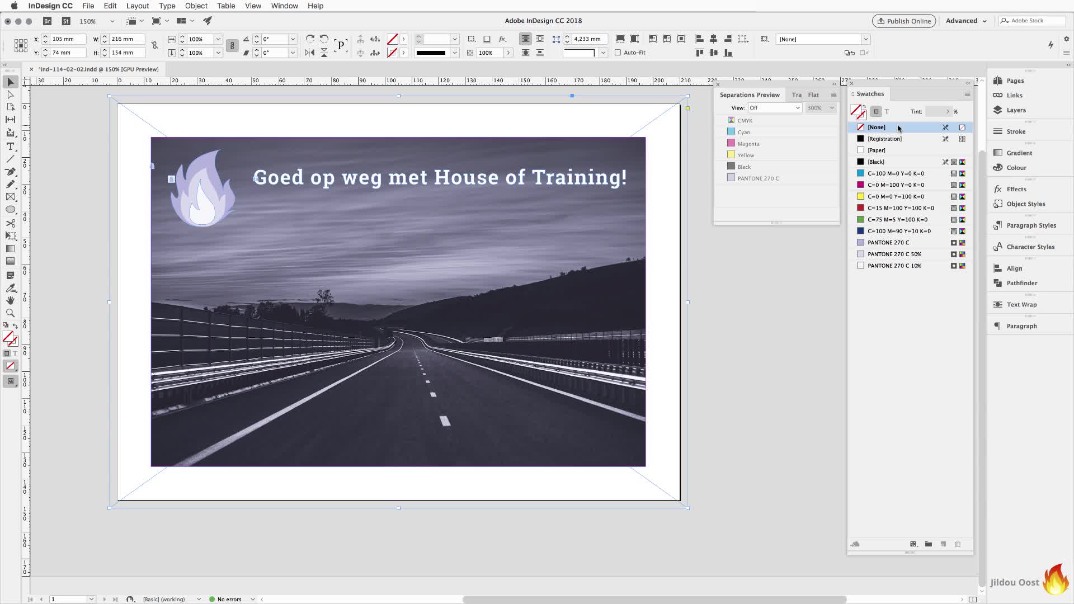The height and width of the screenshot is (604, 1074).
Task: Select the Zoom tool
Action: pos(10,313)
